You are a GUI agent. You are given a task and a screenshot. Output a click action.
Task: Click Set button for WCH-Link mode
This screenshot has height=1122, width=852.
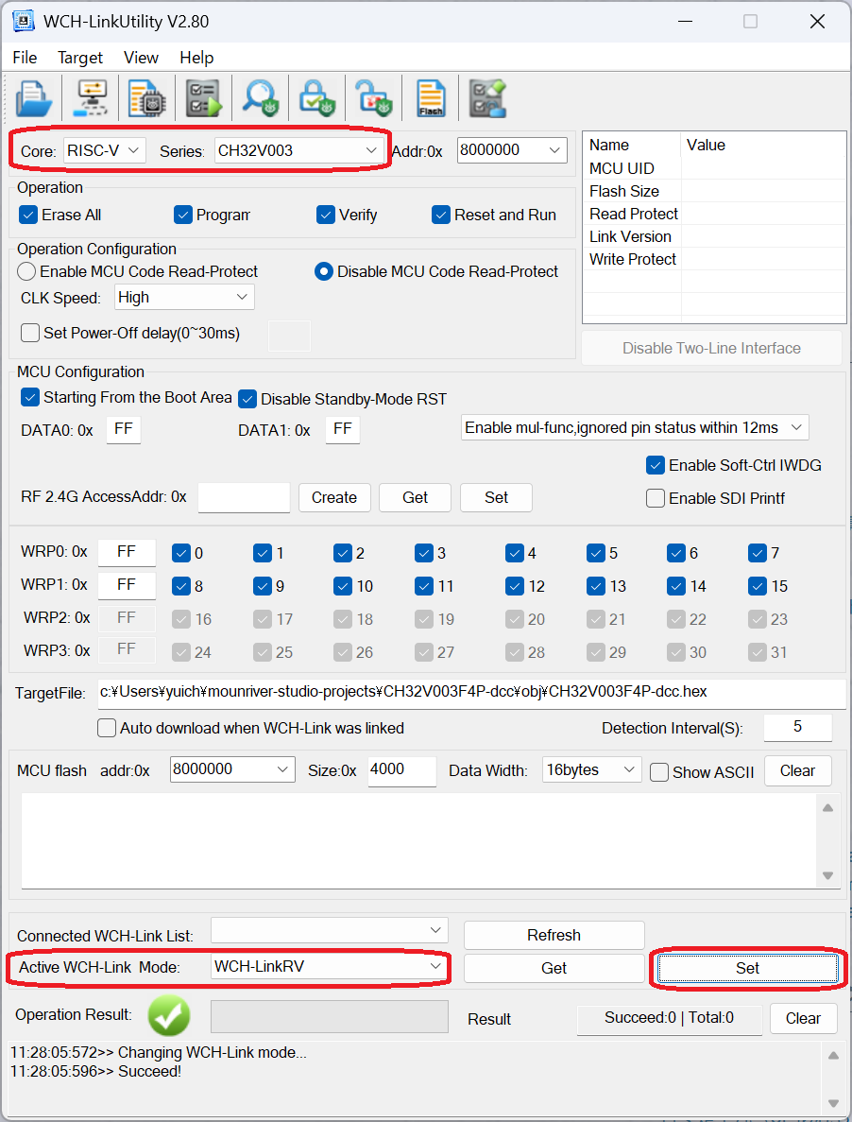(748, 968)
